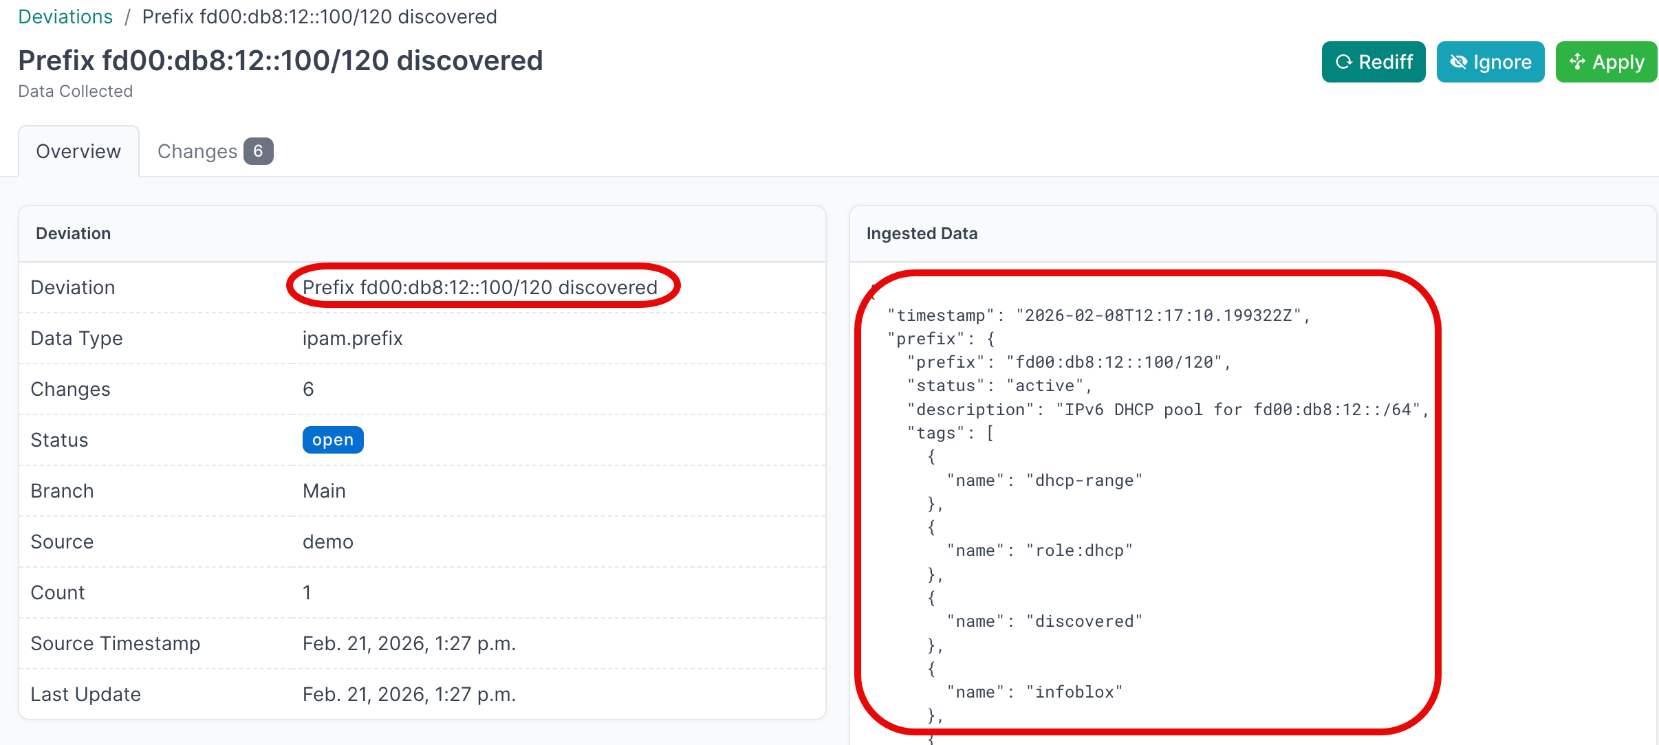This screenshot has width=1659, height=745.
Task: Click the split-arrows icon on the Apply button
Action: click(x=1578, y=61)
